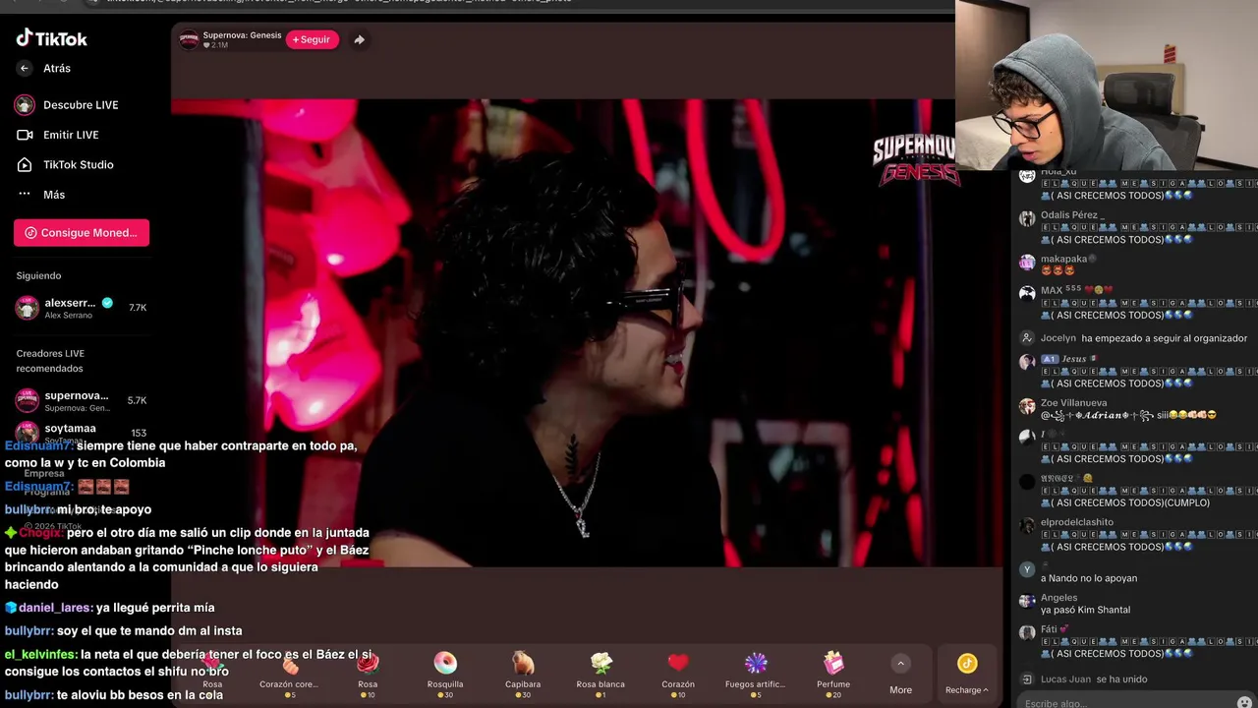Image resolution: width=1258 pixels, height=708 pixels.
Task: Click Zoe Villanueva's chat avatar
Action: coord(1027,406)
